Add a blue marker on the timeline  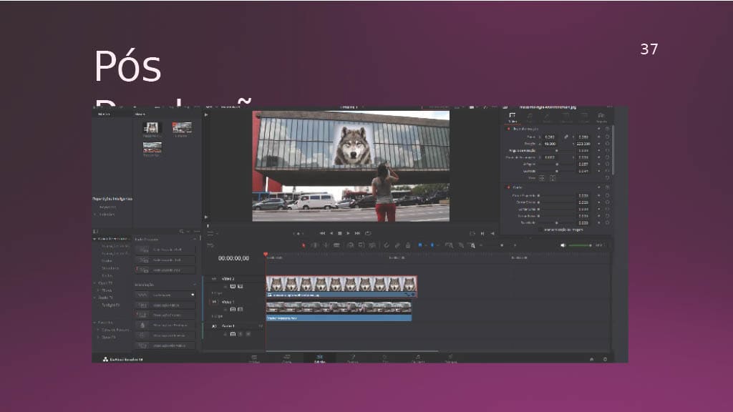(432, 245)
